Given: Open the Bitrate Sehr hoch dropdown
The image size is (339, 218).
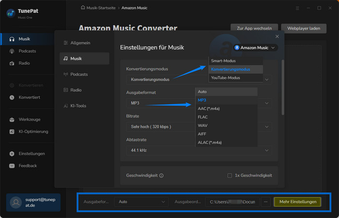Looking at the screenshot, I should click(x=199, y=127).
